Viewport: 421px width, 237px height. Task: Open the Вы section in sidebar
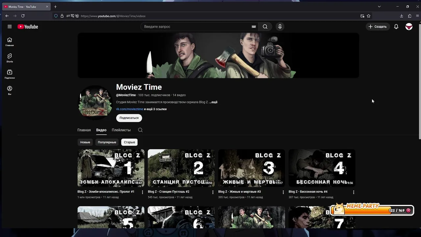tap(10, 91)
